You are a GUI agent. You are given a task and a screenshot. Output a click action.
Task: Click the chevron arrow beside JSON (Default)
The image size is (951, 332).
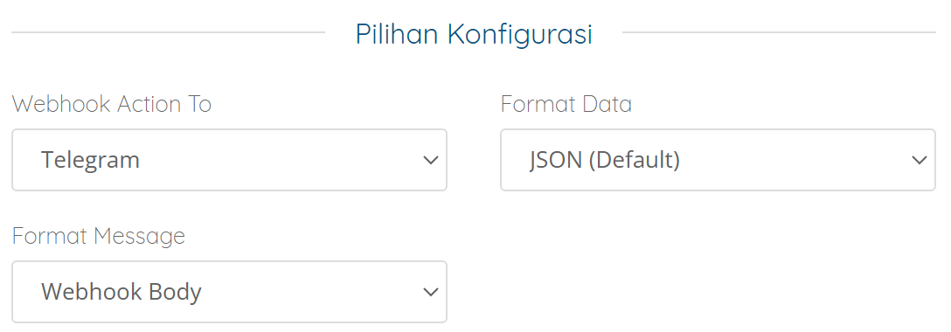pos(920,161)
